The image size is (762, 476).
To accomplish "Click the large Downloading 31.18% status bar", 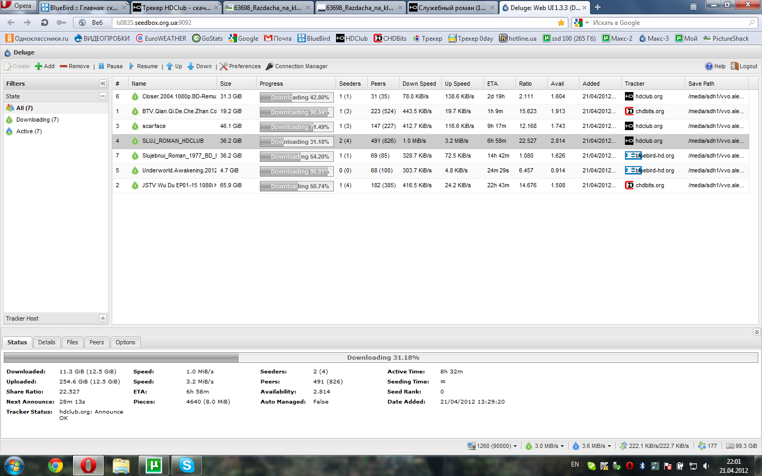I will (381, 358).
